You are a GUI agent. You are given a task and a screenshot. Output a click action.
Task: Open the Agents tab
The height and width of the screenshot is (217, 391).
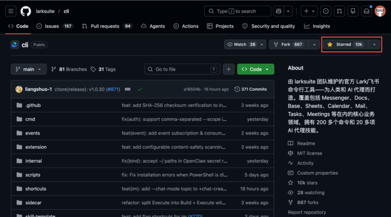coord(153,26)
